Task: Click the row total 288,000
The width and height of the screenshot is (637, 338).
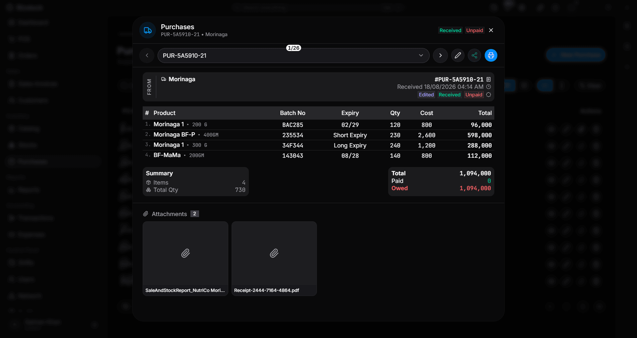Action: pos(480,145)
